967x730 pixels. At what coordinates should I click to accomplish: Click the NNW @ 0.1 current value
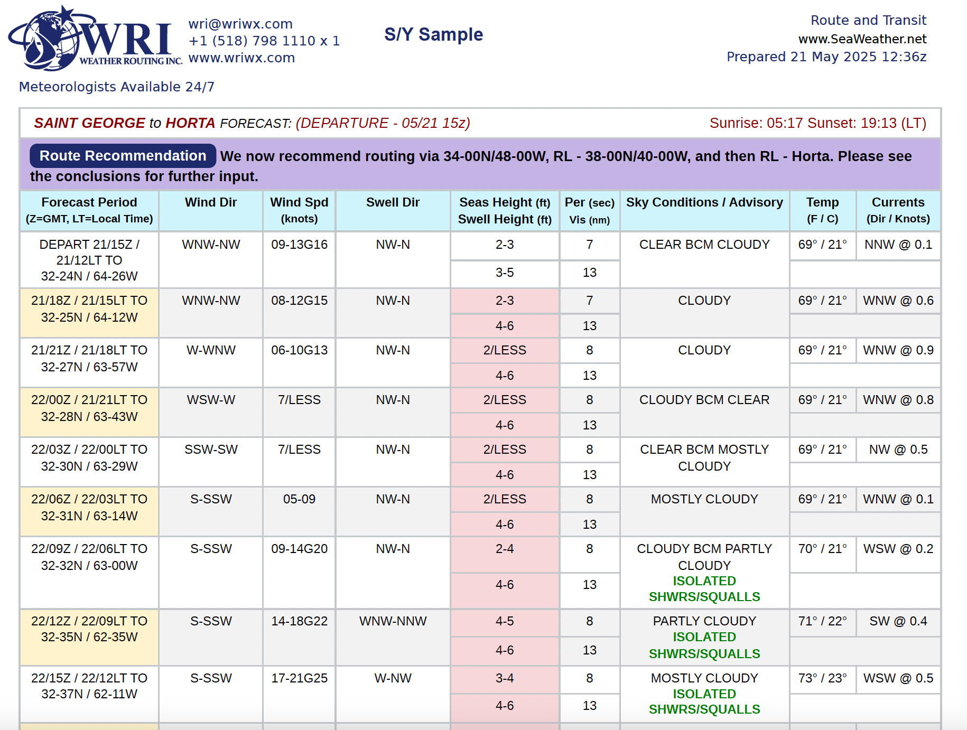[x=898, y=245]
